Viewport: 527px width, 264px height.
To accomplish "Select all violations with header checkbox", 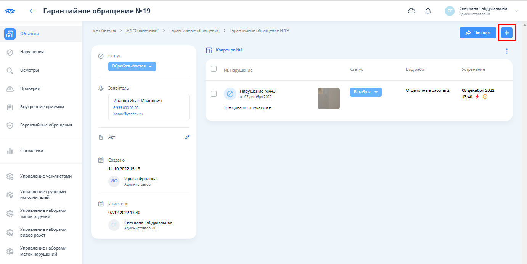I will point(214,69).
